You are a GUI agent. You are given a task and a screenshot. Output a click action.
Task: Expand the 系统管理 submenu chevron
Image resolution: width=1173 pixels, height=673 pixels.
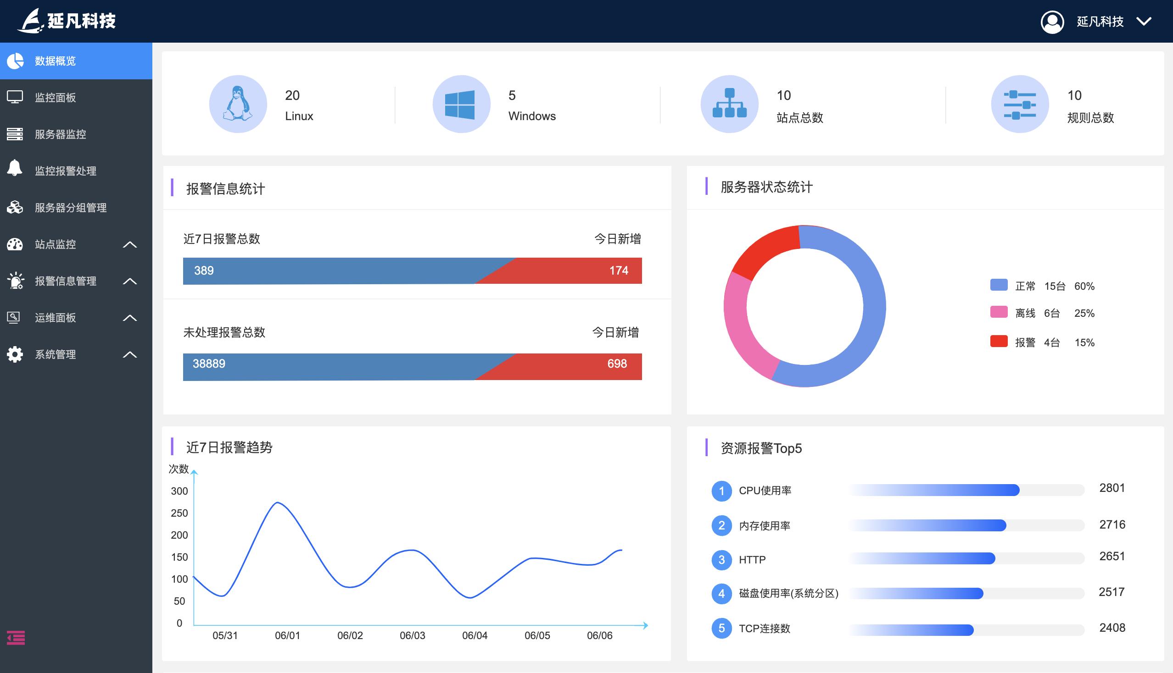point(129,354)
